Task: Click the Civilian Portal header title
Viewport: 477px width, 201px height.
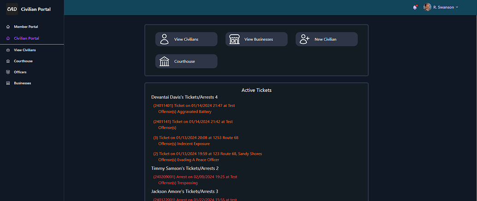Action: [x=36, y=9]
